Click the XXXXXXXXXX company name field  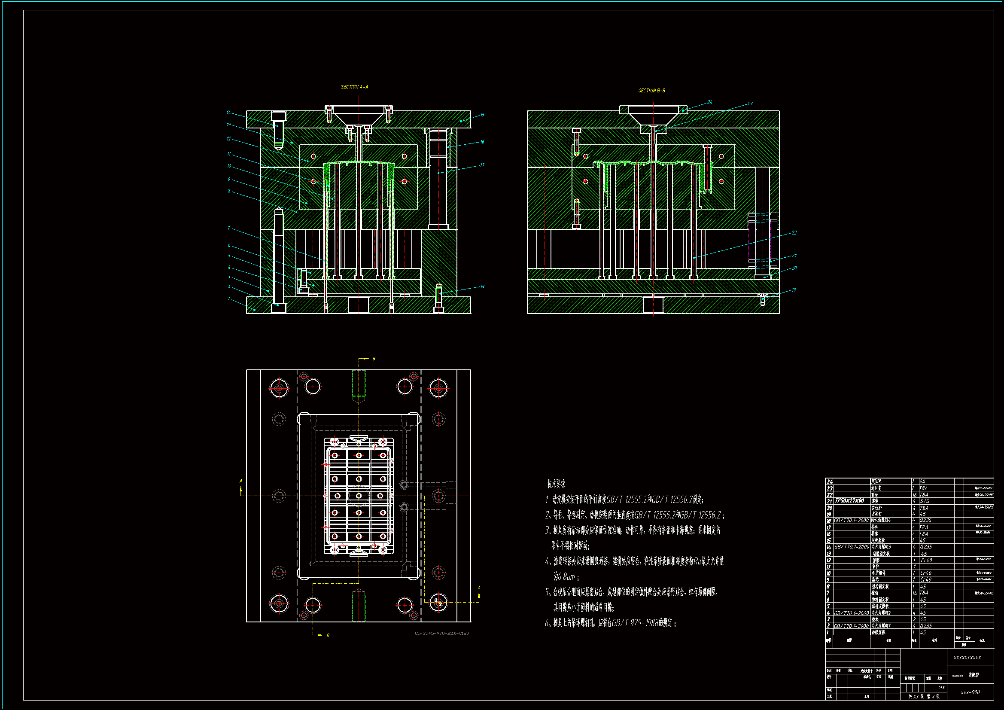tap(967, 658)
